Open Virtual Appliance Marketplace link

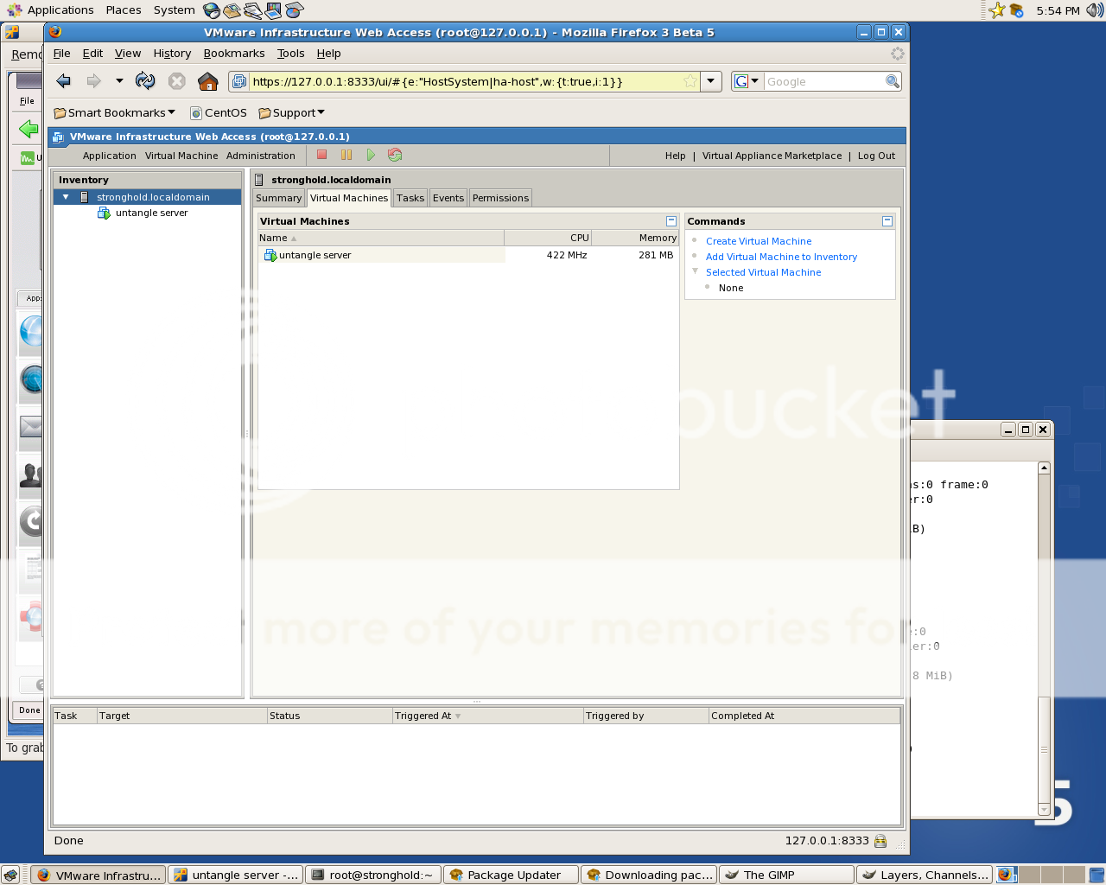[x=772, y=156]
